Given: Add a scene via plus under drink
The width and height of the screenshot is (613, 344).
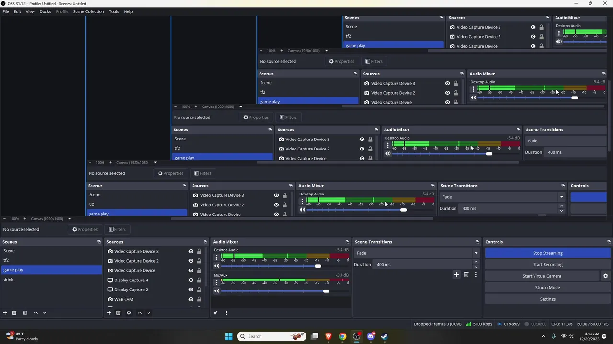Looking at the screenshot, I should 5,313.
